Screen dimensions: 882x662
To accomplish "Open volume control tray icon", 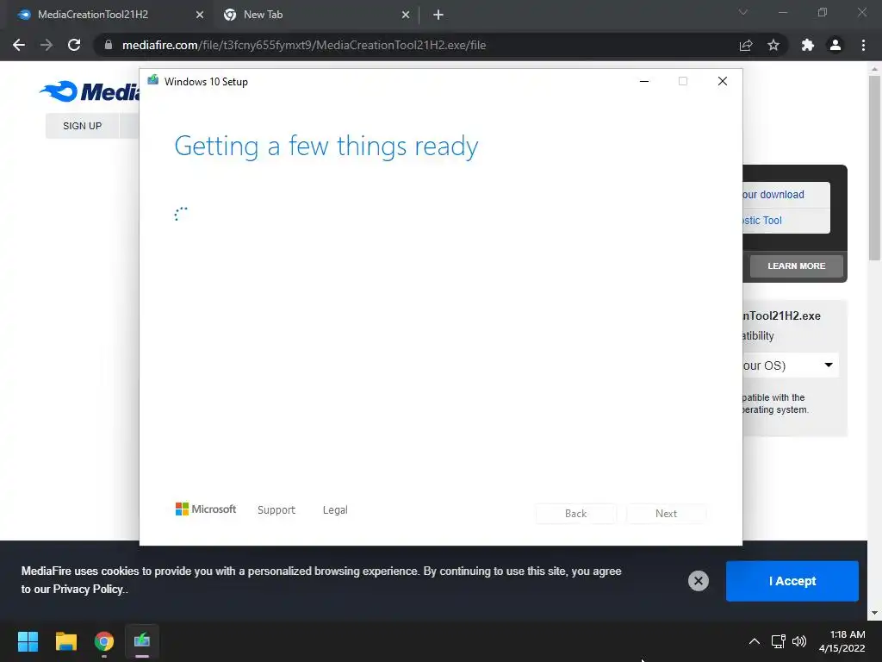I will click(798, 641).
